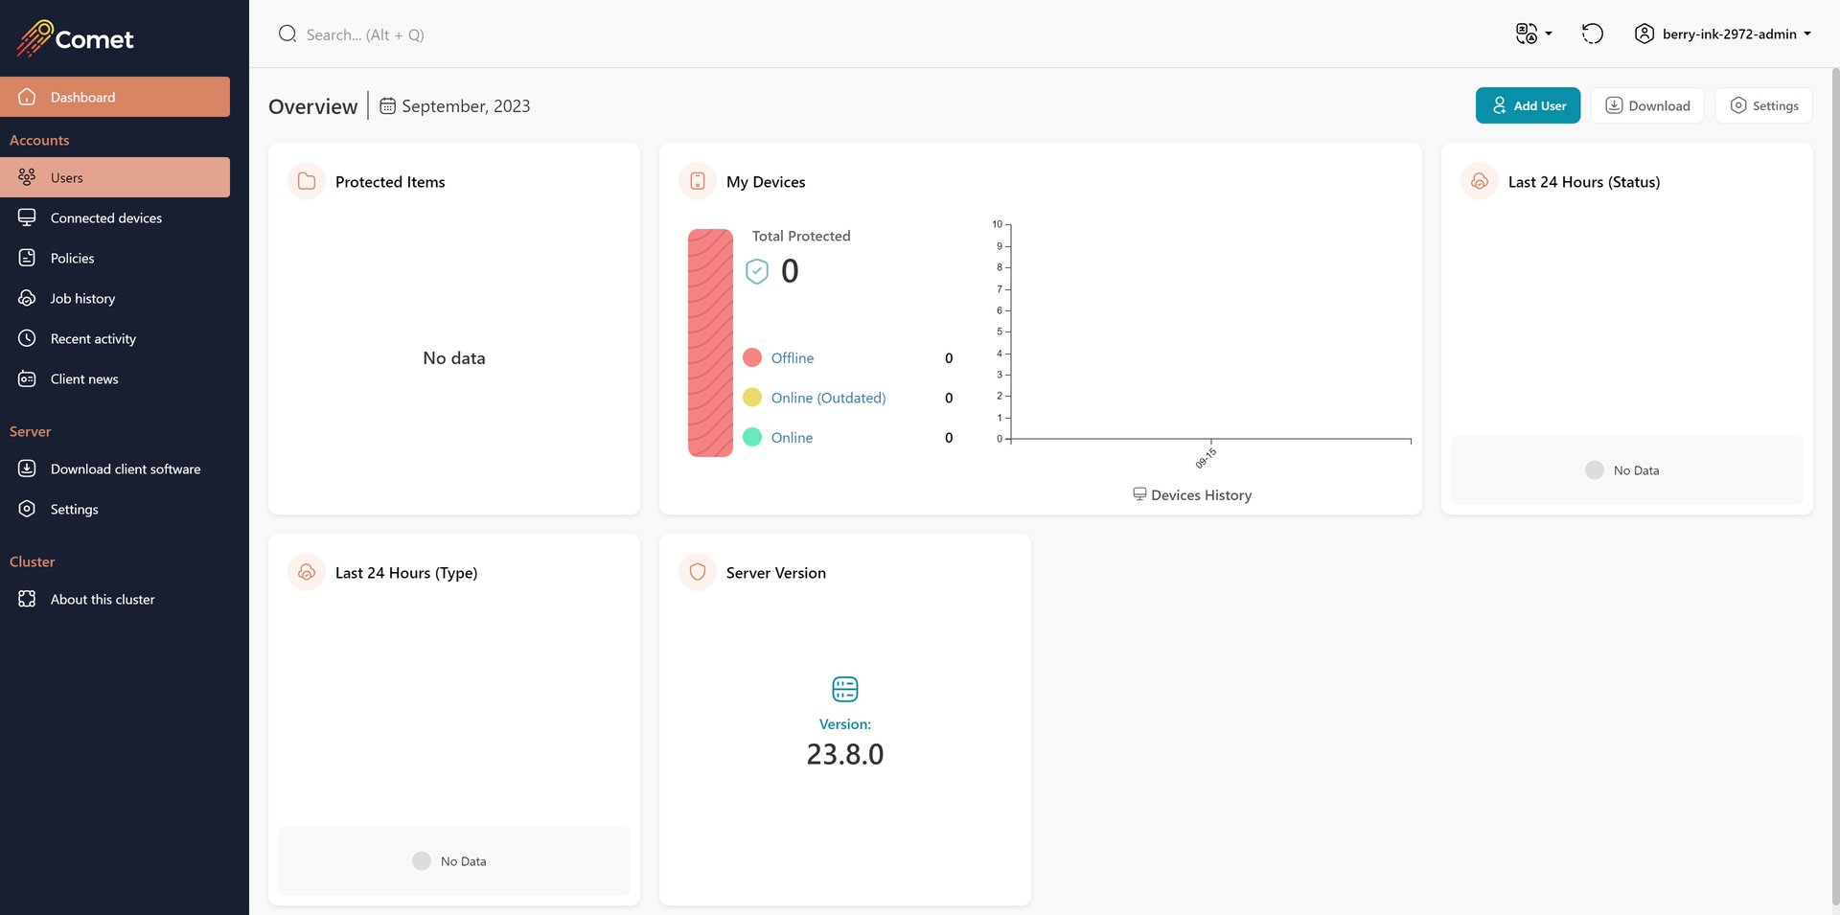Viewport: 1840px width, 915px height.
Task: Click the Protected Items folder icon
Action: coord(307,181)
